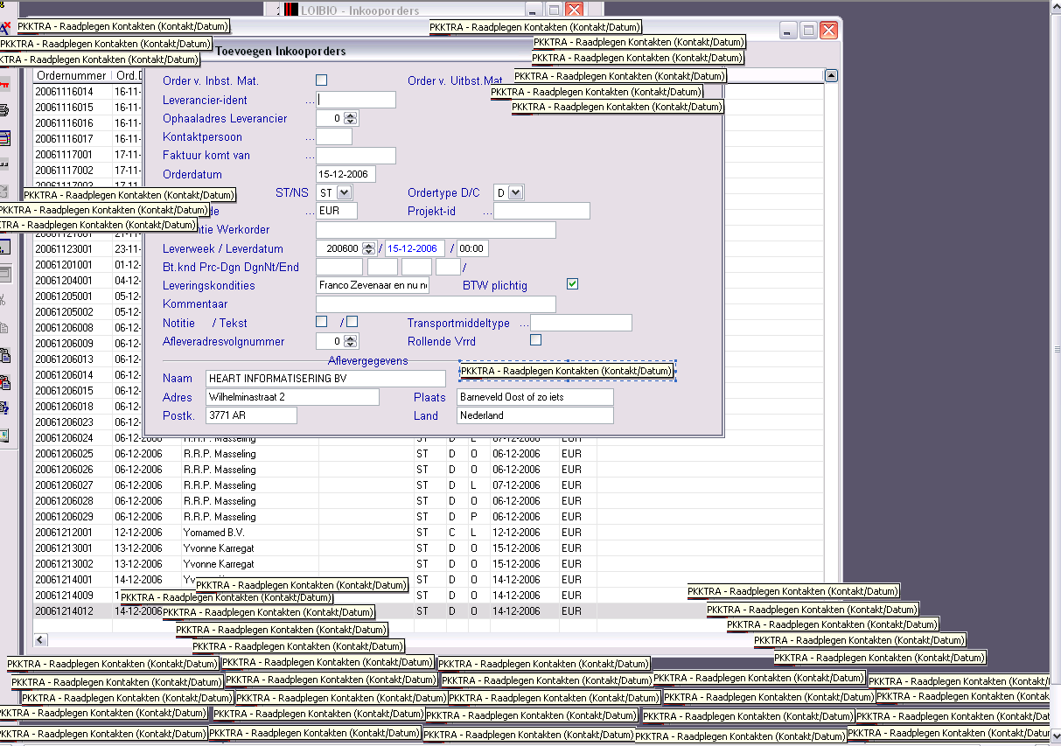The width and height of the screenshot is (1061, 746).
Task: Open the lookup for Projekt-id
Action: pyautogui.click(x=487, y=212)
